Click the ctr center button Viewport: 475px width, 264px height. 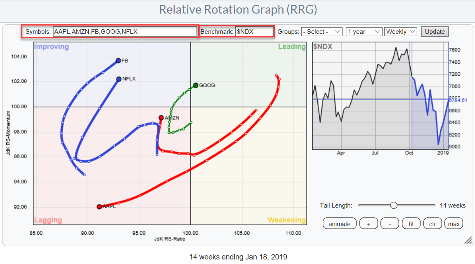pyautogui.click(x=432, y=224)
